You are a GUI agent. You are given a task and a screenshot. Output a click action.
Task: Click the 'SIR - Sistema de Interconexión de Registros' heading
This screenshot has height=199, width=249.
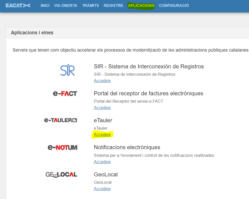(x=149, y=67)
